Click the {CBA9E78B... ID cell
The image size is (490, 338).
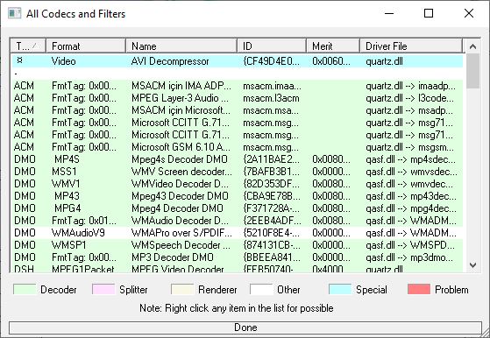coord(271,196)
